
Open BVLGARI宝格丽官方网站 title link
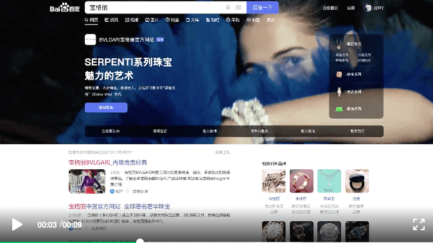(x=127, y=40)
